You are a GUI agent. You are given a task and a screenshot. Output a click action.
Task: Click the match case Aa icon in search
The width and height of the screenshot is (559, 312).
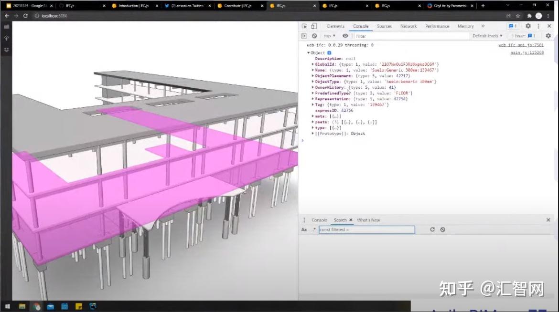tap(304, 229)
